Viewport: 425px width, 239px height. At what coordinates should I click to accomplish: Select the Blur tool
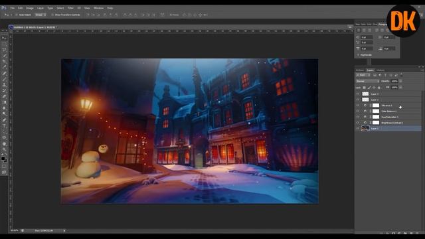(4, 108)
